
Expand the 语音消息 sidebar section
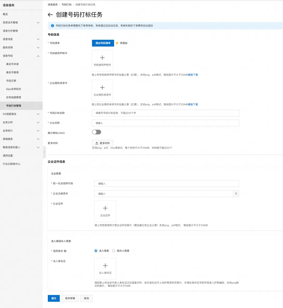pyautogui.click(x=38, y=39)
